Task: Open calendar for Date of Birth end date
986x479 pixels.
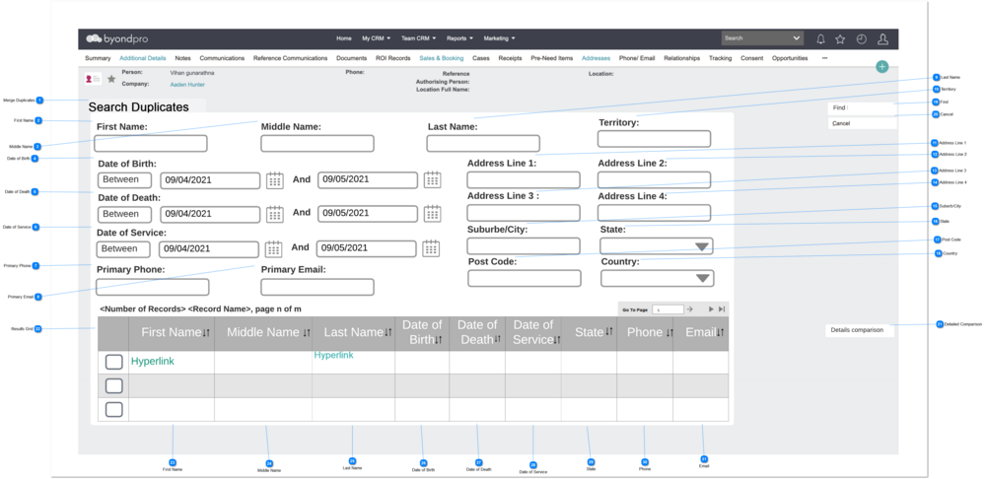Action: pyautogui.click(x=432, y=179)
